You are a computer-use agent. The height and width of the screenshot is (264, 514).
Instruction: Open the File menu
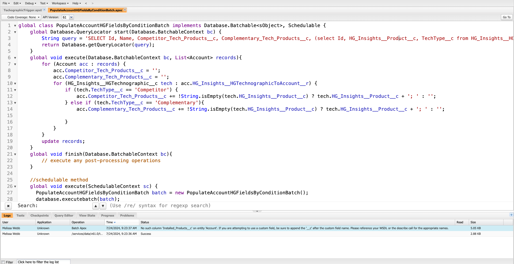6,3
